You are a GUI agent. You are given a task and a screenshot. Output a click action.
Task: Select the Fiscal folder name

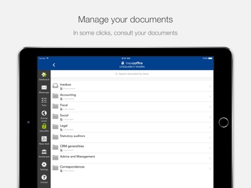point(64,105)
